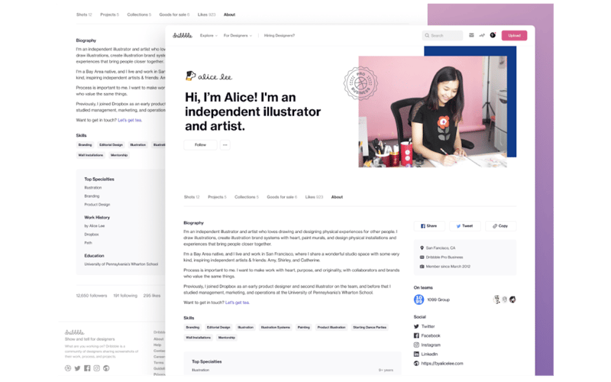Image resolution: width=611 pixels, height=382 pixels.
Task: Open the Likes 923 tab in the front card
Action: pyautogui.click(x=314, y=197)
